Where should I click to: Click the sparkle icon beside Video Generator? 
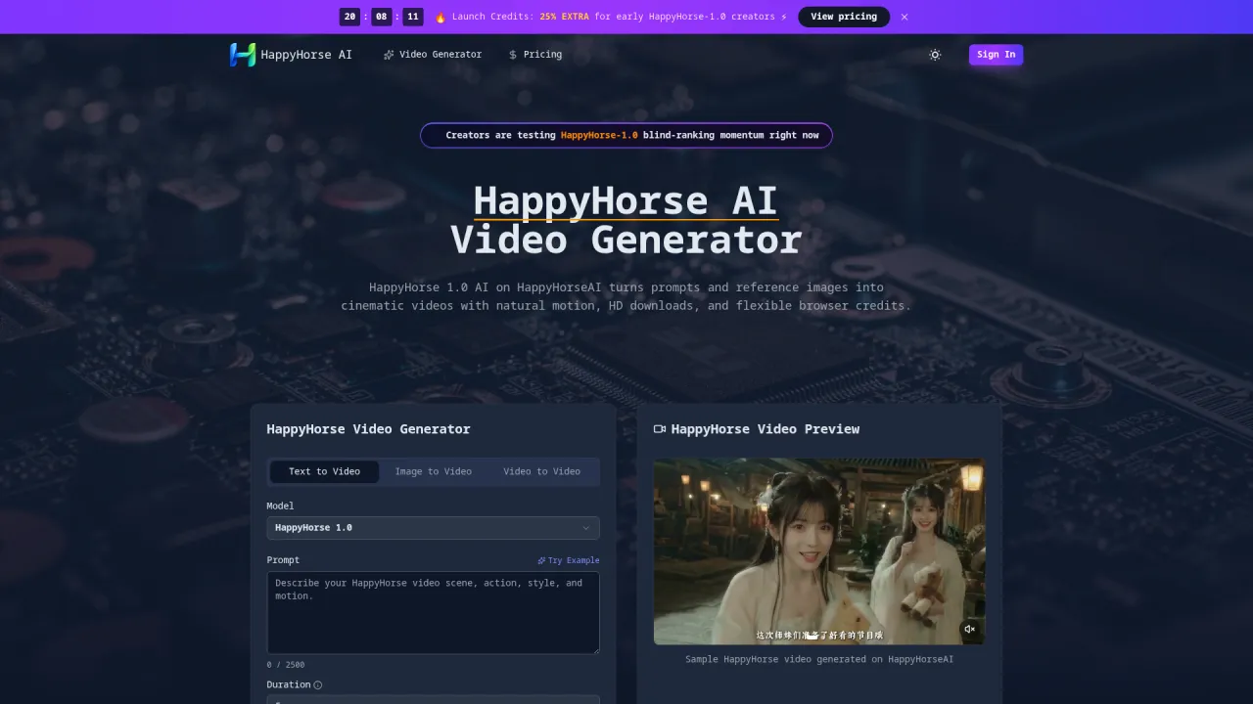tap(389, 55)
